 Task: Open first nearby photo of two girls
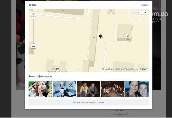[40, 89]
